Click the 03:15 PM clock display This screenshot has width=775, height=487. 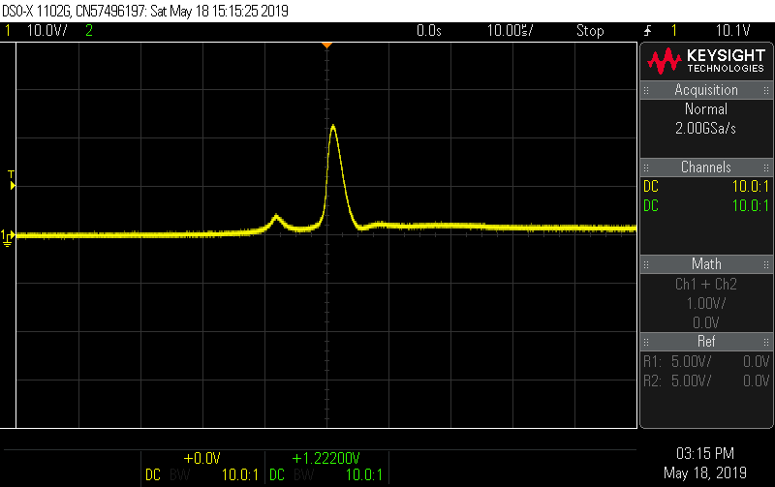coord(705,453)
